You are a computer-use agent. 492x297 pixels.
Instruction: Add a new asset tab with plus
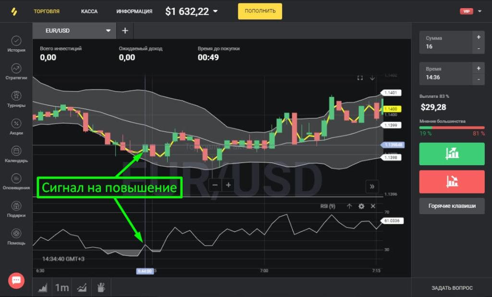pos(125,31)
